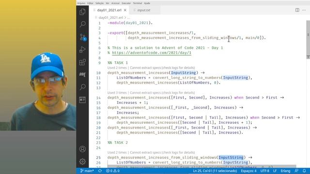The image size is (310, 174).
Task: Synchronize changes via status bar icon
Action: pyautogui.click(x=100, y=171)
